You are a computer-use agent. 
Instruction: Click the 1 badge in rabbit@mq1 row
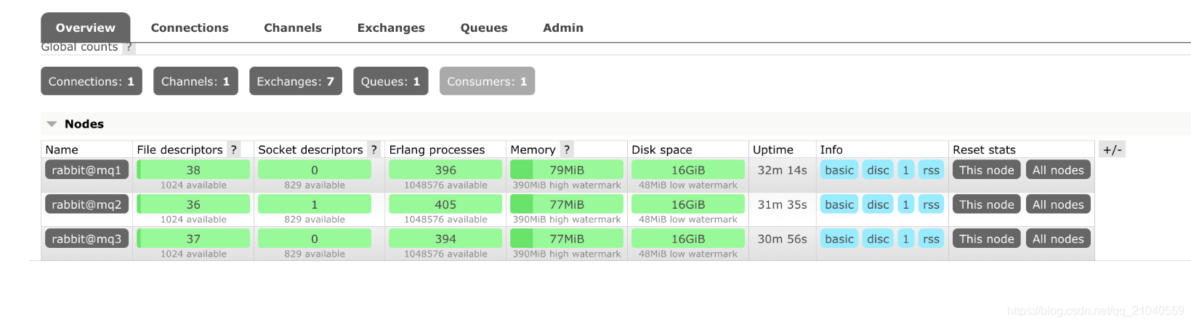tap(905, 170)
